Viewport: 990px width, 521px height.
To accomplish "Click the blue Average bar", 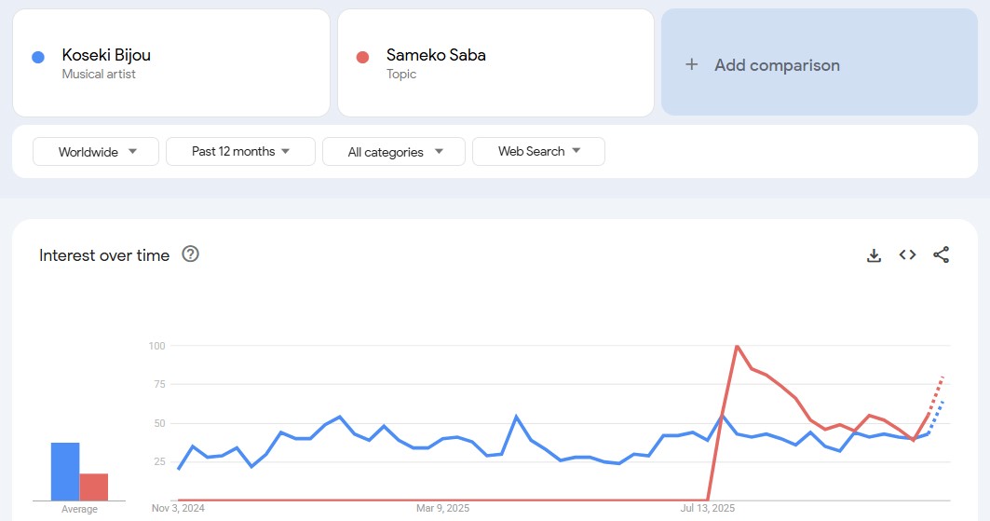I will point(65,472).
